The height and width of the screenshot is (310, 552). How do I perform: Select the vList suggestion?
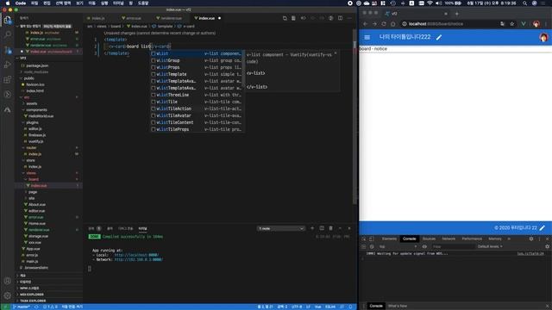[196, 53]
